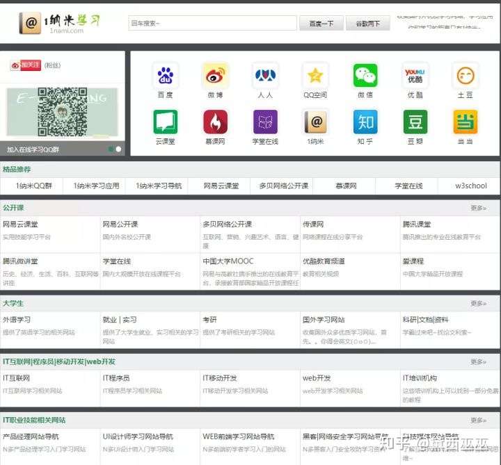Open 慕课网 in 精品推荐 row

click(346, 186)
